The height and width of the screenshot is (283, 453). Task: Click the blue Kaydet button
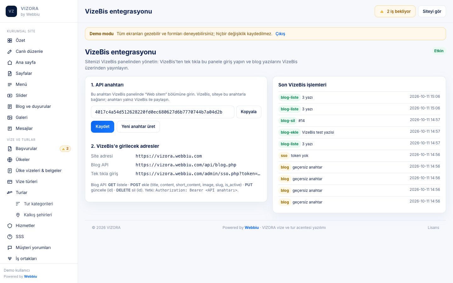click(103, 127)
